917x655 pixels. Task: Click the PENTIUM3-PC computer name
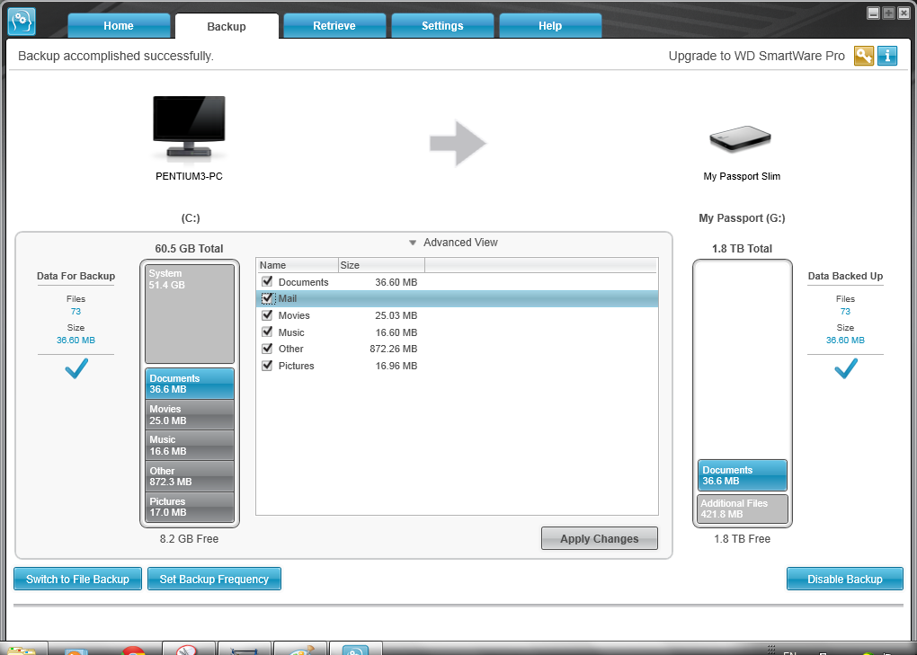pyautogui.click(x=189, y=176)
